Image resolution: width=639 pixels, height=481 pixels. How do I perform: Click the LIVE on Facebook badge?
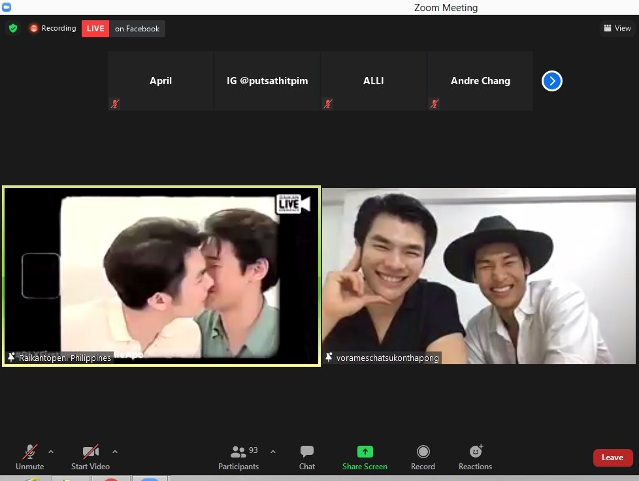point(123,29)
